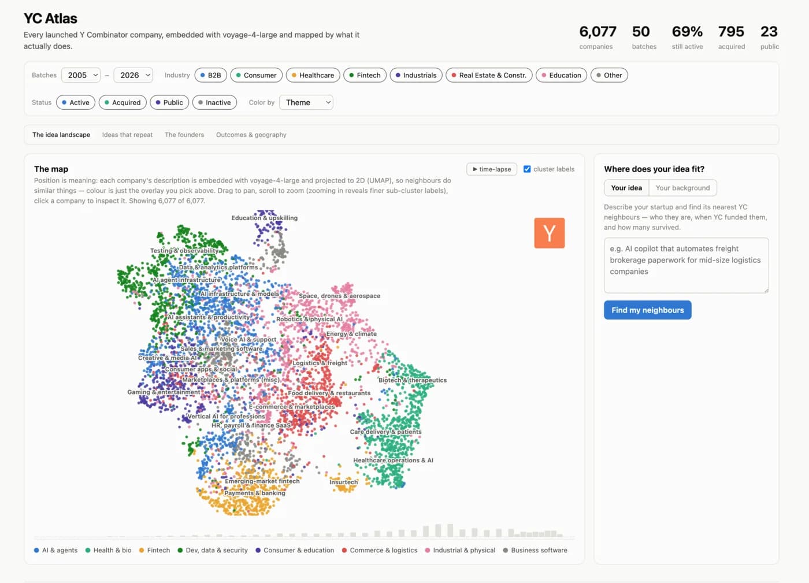This screenshot has height=583, width=809.
Task: Click the Payments & banking label
Action: tap(255, 493)
